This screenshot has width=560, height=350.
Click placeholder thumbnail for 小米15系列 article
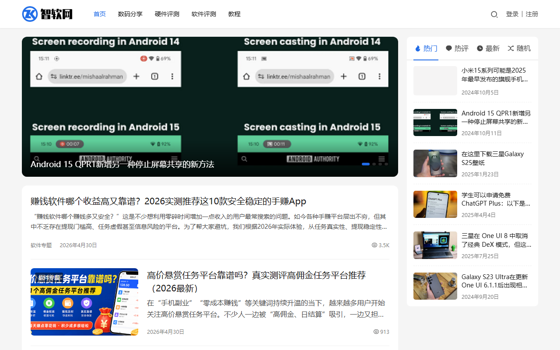(x=435, y=80)
